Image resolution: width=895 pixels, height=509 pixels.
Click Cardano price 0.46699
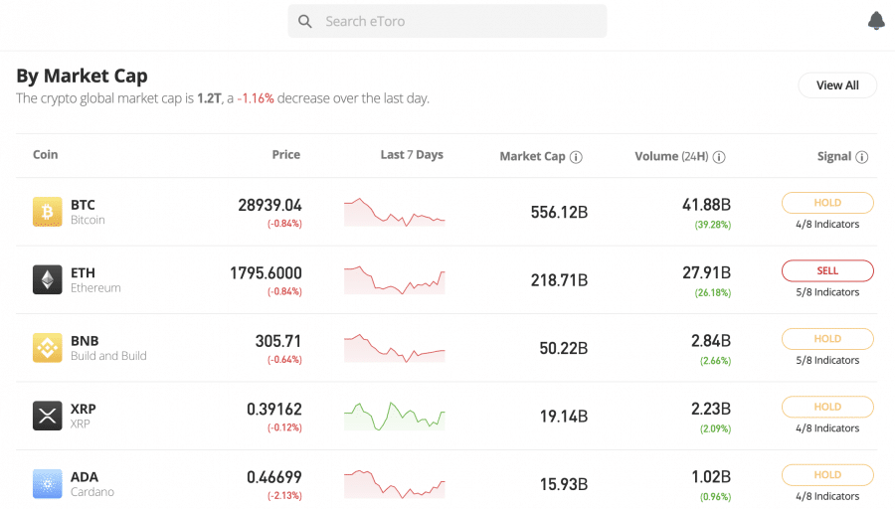[x=274, y=477]
